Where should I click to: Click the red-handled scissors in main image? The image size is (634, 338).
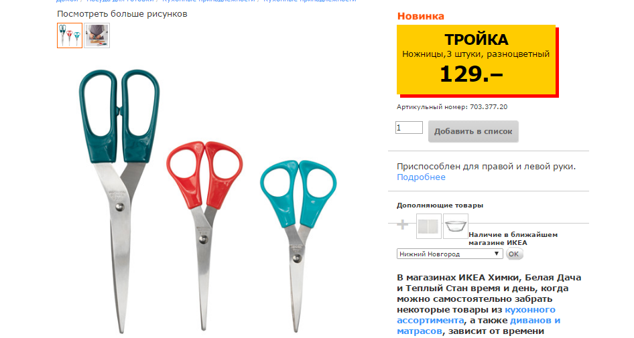click(204, 234)
